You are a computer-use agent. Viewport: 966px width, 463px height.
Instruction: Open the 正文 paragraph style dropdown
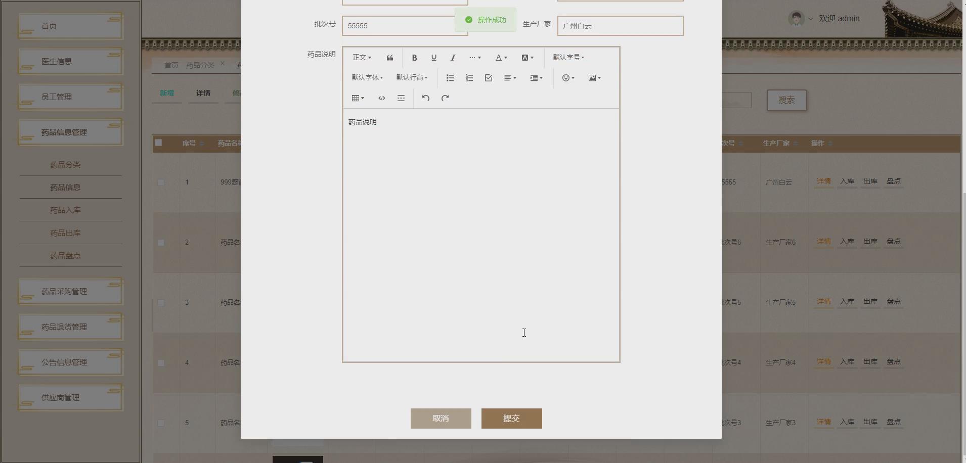coord(362,57)
